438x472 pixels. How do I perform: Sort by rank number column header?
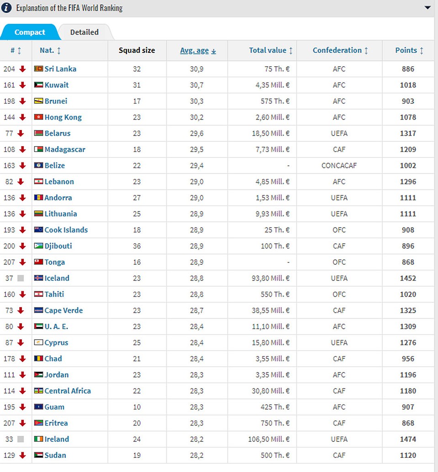tap(16, 50)
